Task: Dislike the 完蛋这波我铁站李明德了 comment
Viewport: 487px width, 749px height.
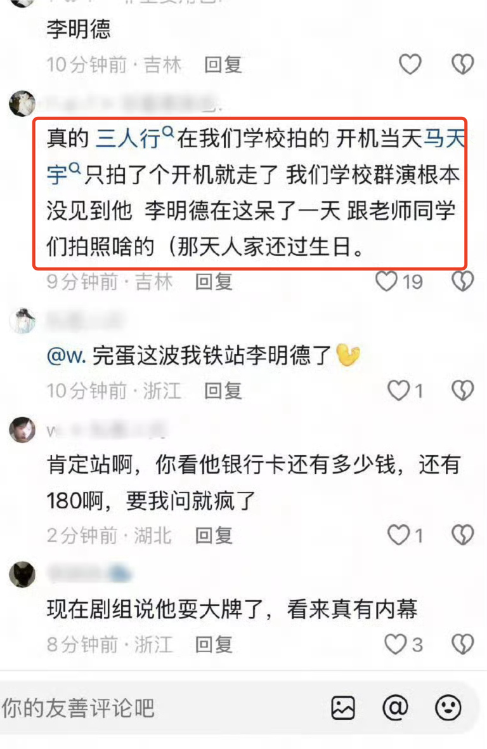Action: click(462, 390)
